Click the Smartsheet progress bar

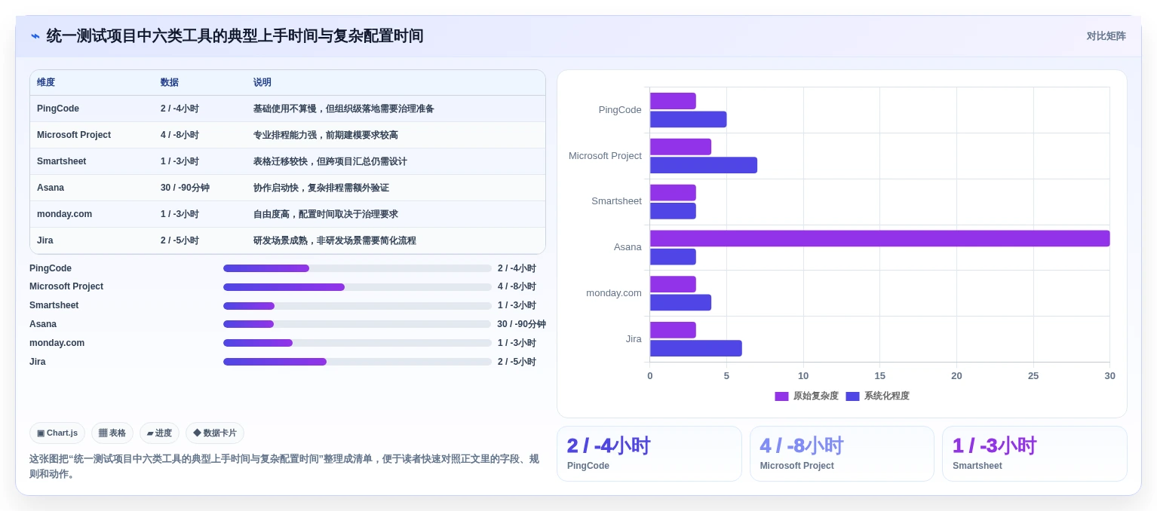click(358, 306)
